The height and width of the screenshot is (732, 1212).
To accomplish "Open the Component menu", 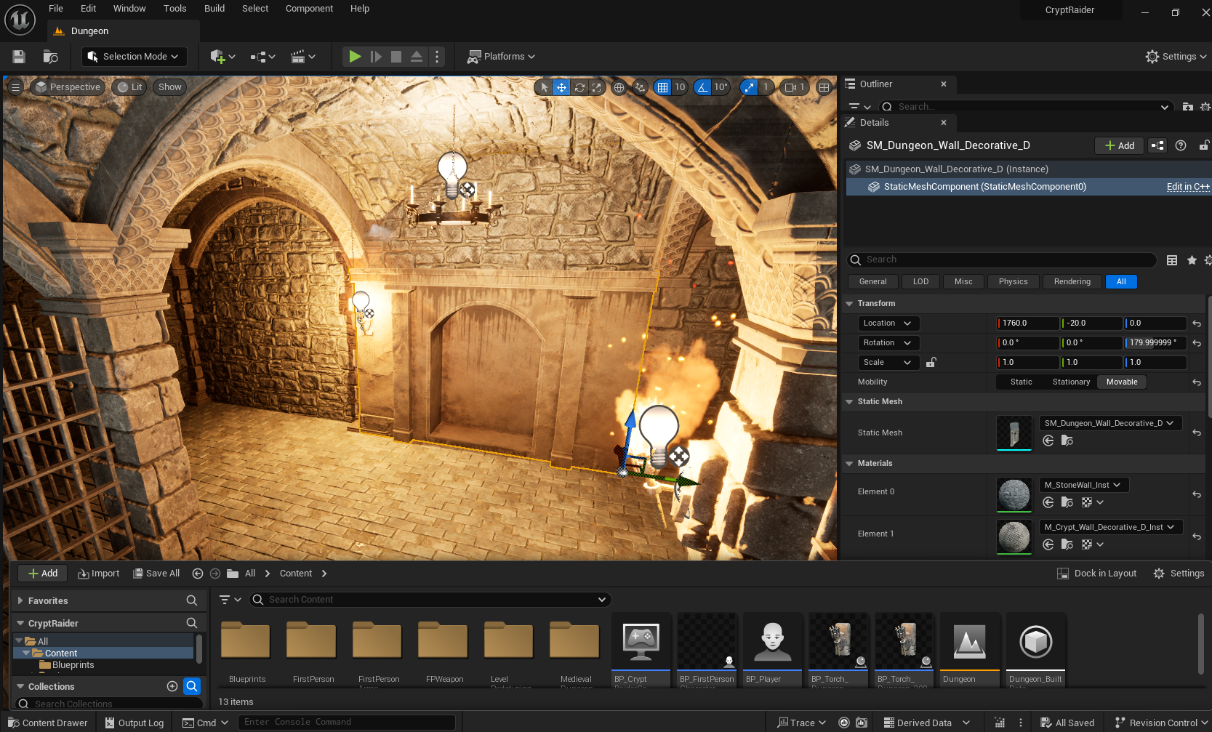I will click(309, 9).
